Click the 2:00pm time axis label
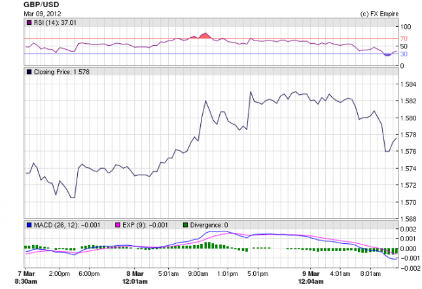This screenshot has width=422, height=289. 59,274
